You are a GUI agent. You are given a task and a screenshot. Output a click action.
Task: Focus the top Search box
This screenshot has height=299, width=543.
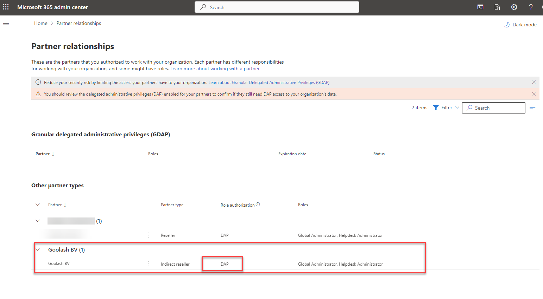[277, 7]
